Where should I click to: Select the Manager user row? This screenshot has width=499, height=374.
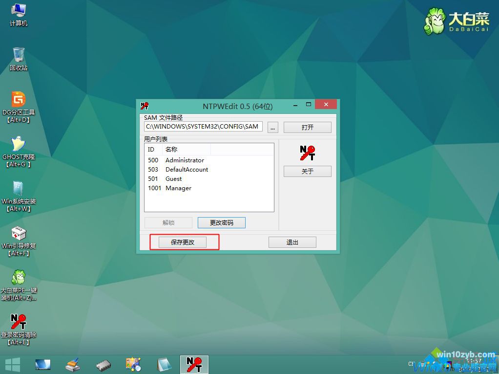pyautogui.click(x=178, y=188)
